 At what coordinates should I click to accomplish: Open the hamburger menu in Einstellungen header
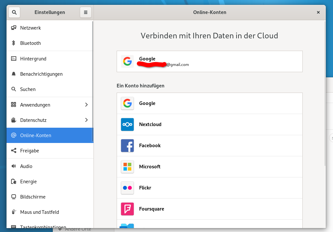pyautogui.click(x=86, y=12)
